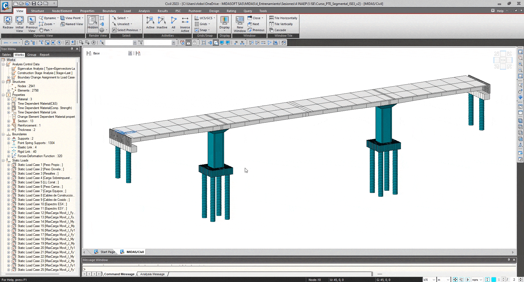Pin the Tree Menu panel
Viewport: 524px width, 282px height.
[72, 49]
